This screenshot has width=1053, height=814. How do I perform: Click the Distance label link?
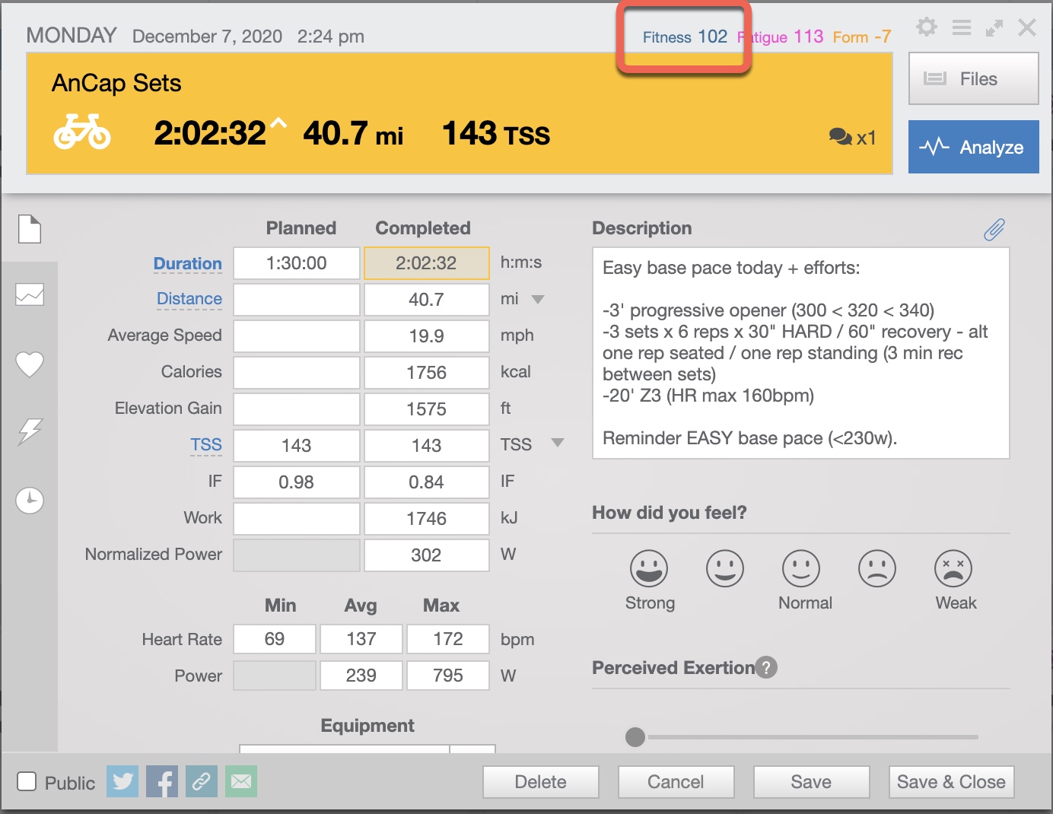click(x=189, y=299)
